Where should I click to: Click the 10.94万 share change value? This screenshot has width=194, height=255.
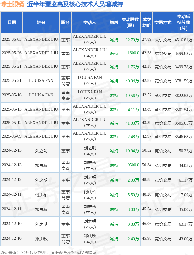click(132, 151)
